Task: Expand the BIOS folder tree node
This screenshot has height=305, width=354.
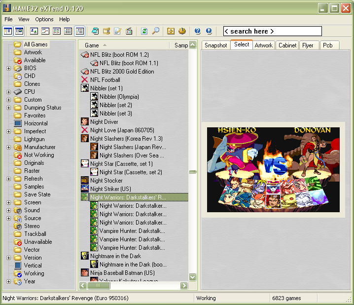Action: 8,68
